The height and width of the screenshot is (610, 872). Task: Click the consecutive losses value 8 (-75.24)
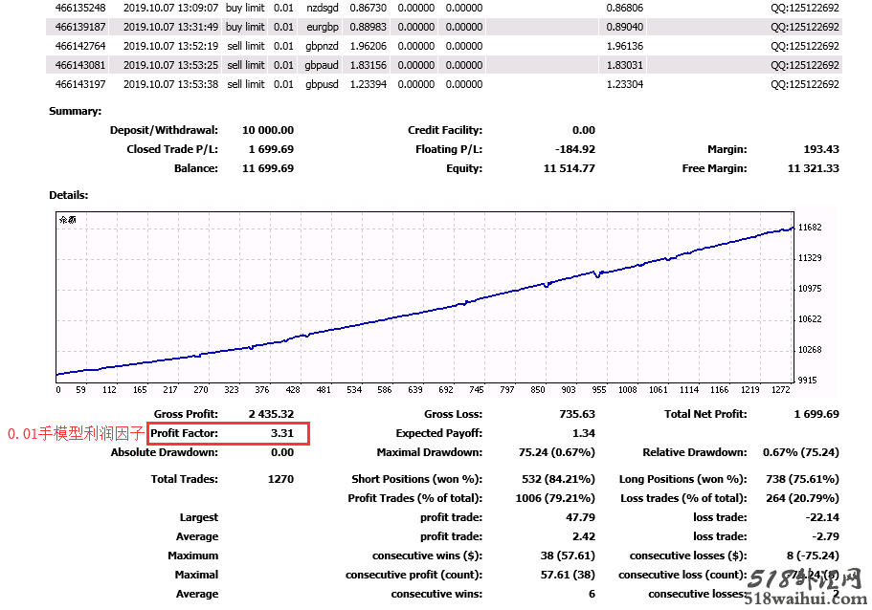coord(813,556)
